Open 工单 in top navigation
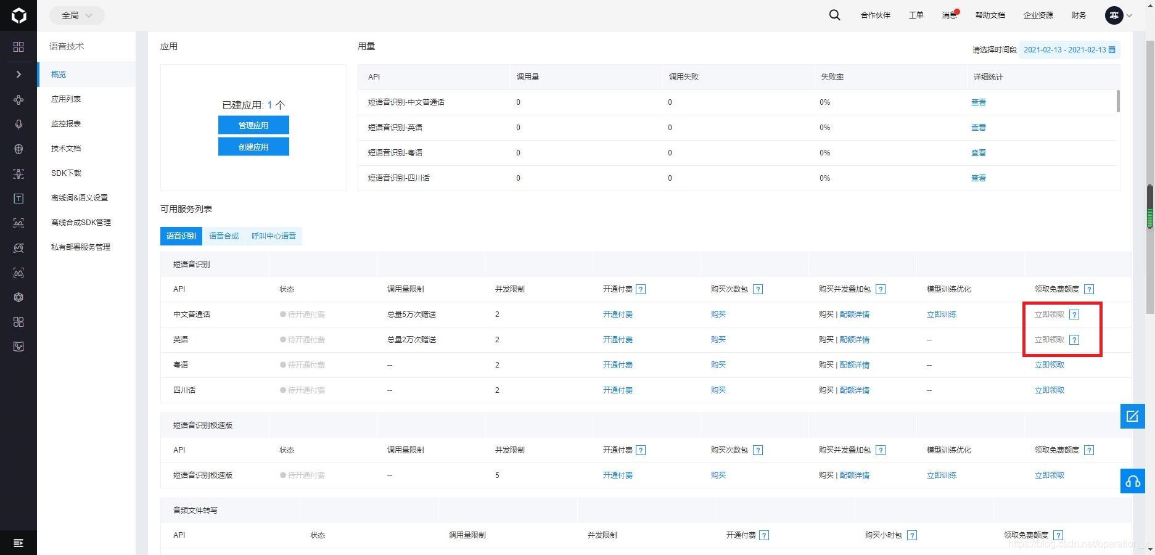 (916, 15)
